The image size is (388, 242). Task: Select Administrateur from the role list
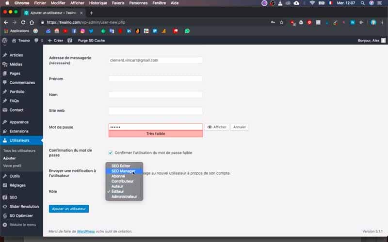point(124,197)
